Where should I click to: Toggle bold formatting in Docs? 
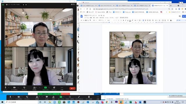[x=123, y=21]
